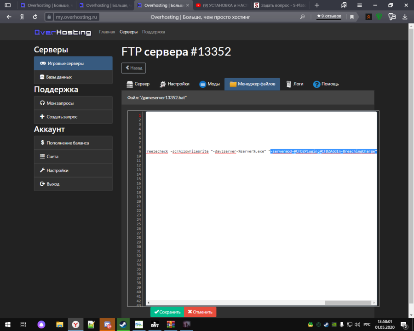The width and height of the screenshot is (414, 331).
Task: Click the Сохранить button
Action: click(x=167, y=312)
